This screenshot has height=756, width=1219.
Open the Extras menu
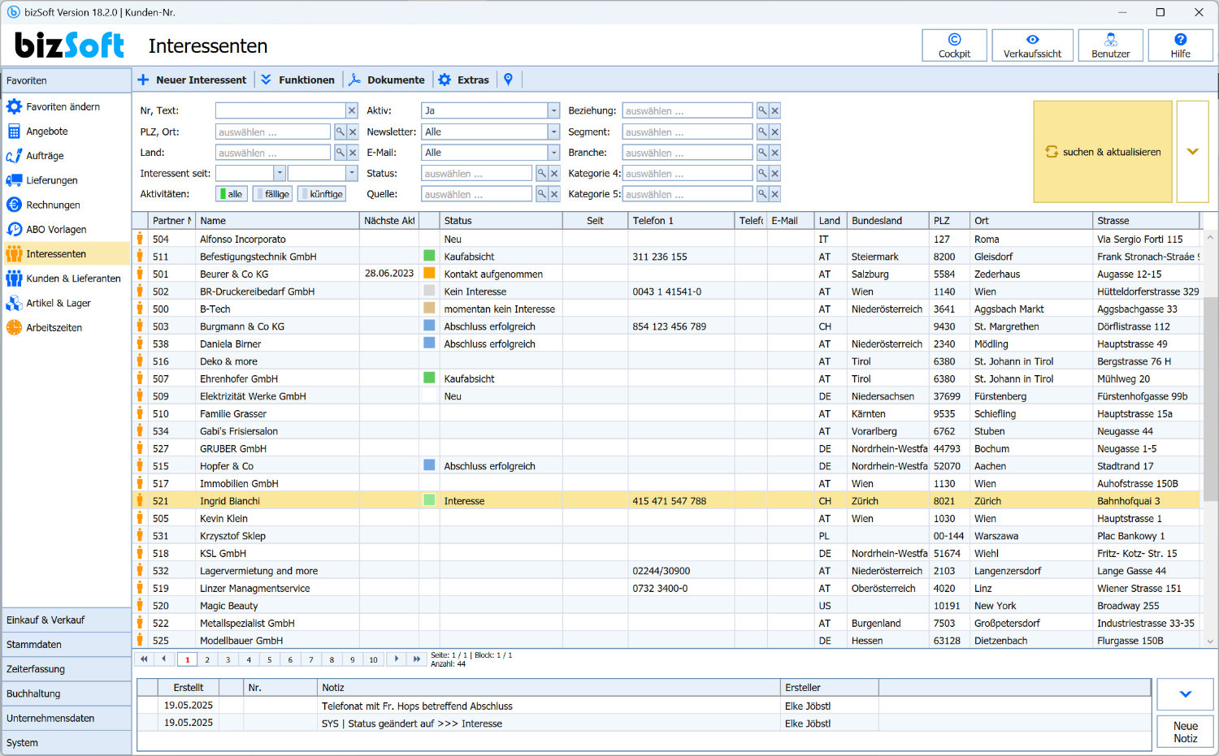(x=464, y=80)
